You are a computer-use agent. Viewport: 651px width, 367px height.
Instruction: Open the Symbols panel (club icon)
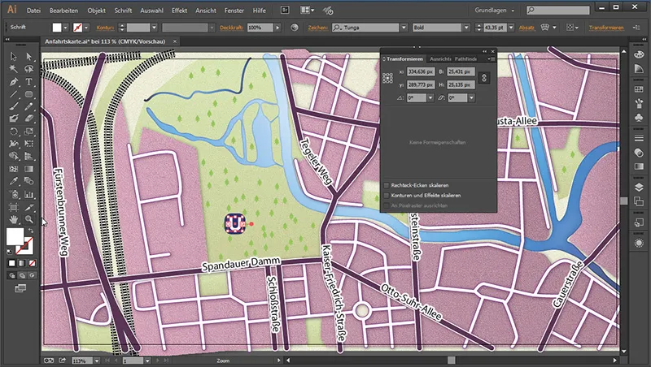639,118
